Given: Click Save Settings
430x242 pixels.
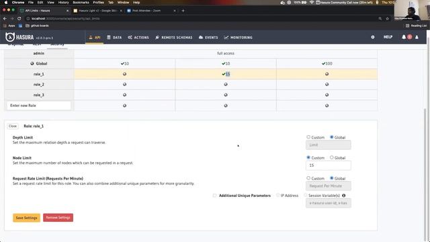Looking at the screenshot, I should [26, 218].
